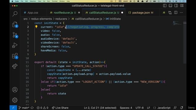
Task: Click "audioDevice" on line 5
Action: click(50, 39)
